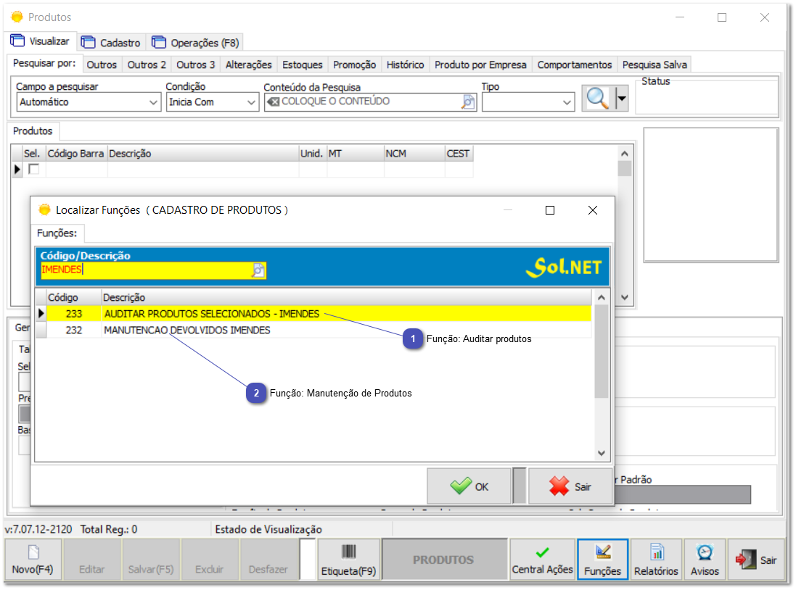The width and height of the screenshot is (796, 590).
Task: Open the Avisos alerts icon
Action: [704, 553]
